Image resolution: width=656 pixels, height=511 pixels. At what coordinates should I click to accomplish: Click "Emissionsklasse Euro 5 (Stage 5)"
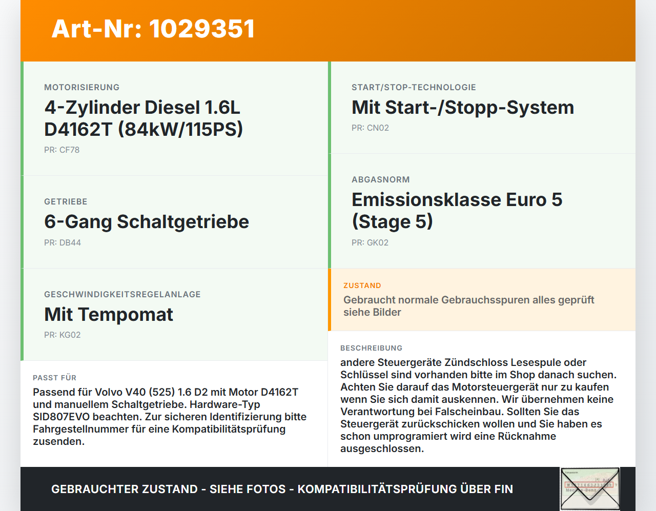pyautogui.click(x=457, y=211)
